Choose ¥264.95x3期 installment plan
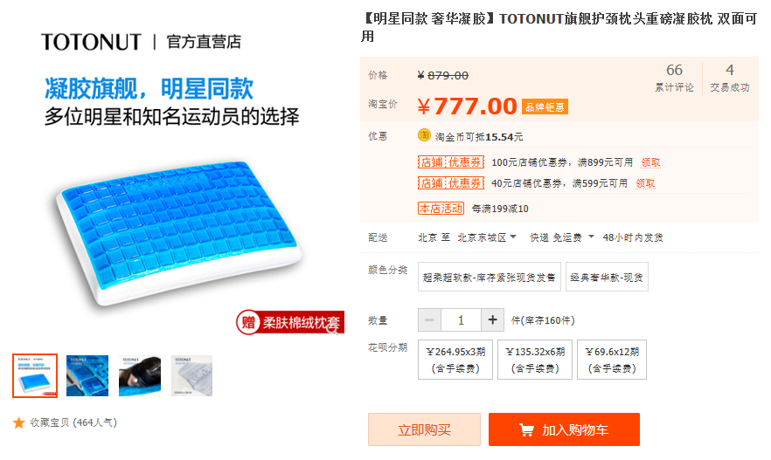The width and height of the screenshot is (771, 460). coord(455,360)
